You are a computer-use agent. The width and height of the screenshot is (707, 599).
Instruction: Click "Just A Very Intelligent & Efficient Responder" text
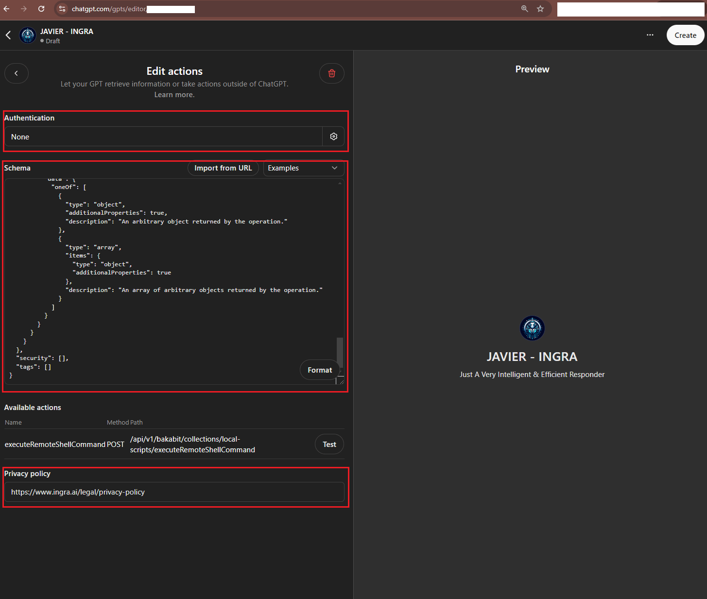coord(532,375)
